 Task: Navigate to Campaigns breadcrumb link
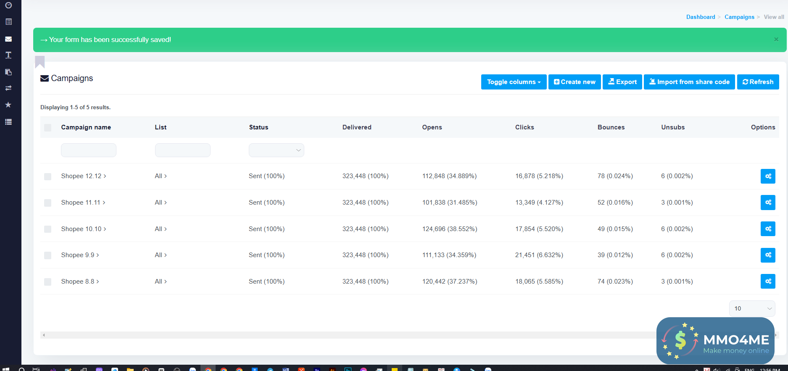tap(739, 17)
